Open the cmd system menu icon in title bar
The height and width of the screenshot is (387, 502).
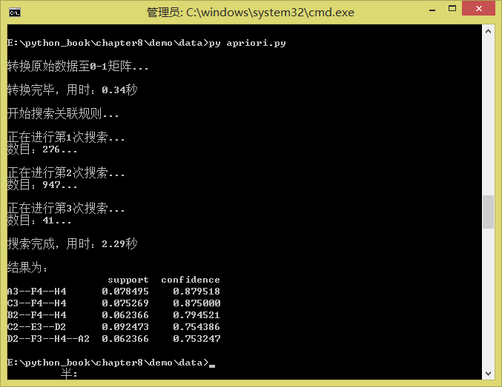click(x=13, y=11)
